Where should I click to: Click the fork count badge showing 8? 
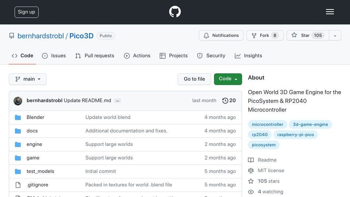(x=275, y=35)
